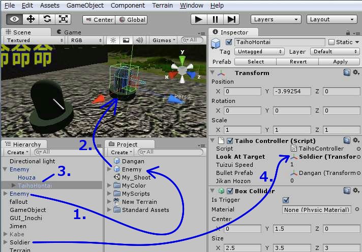Switch to the Game tab
This screenshot has width=362, height=252.
pos(69,32)
